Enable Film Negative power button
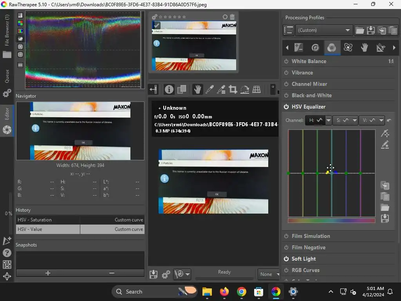This screenshot has height=301, width=401. click(x=286, y=248)
